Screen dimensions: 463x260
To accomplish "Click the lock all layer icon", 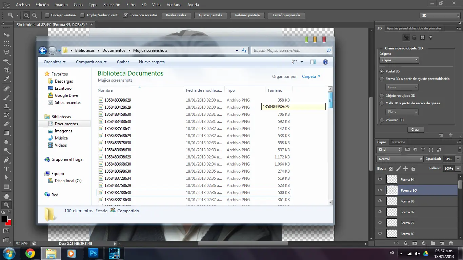I will pyautogui.click(x=413, y=169).
